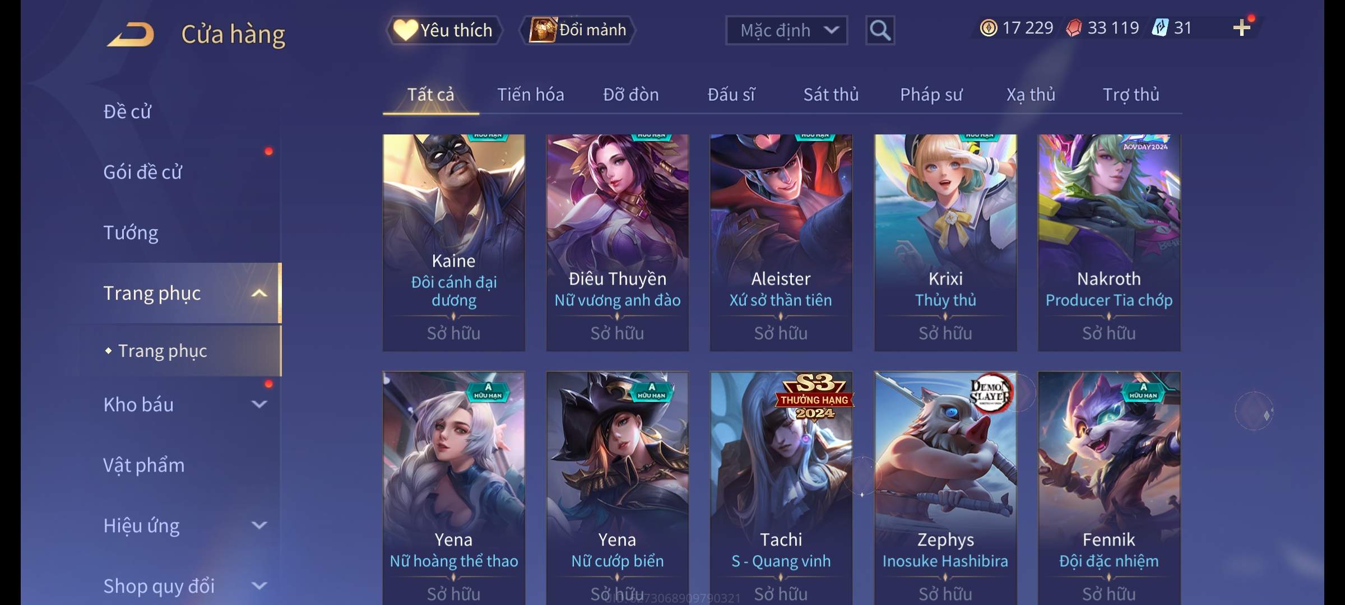The width and height of the screenshot is (1345, 605).
Task: Tap the blue voucher ticket icon
Action: pos(1160,28)
